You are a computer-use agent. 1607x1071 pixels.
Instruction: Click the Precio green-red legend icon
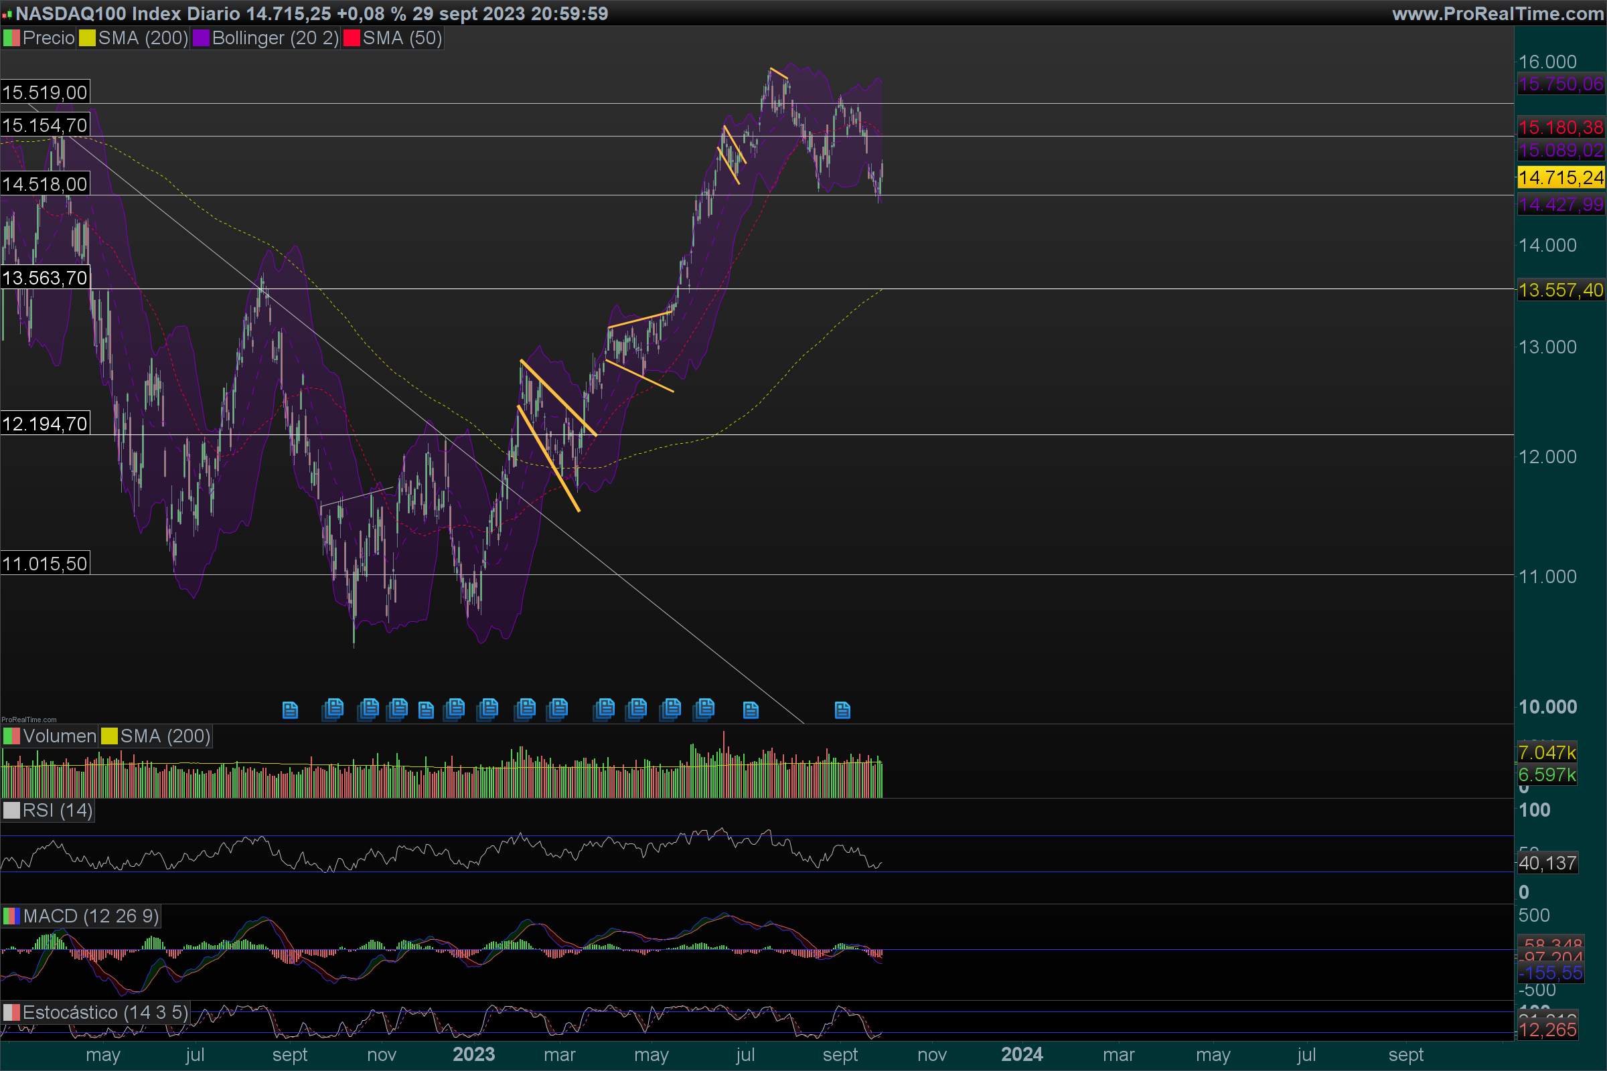click(x=11, y=38)
